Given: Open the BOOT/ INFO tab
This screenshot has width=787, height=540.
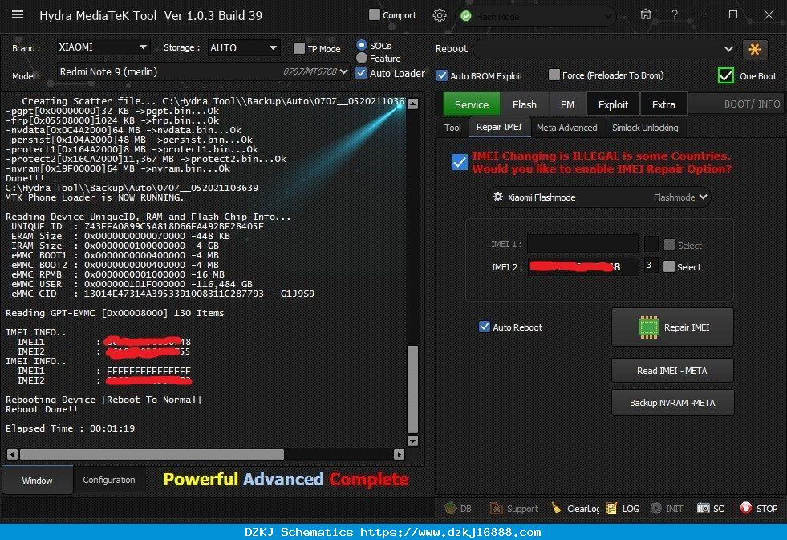Looking at the screenshot, I should tap(736, 104).
